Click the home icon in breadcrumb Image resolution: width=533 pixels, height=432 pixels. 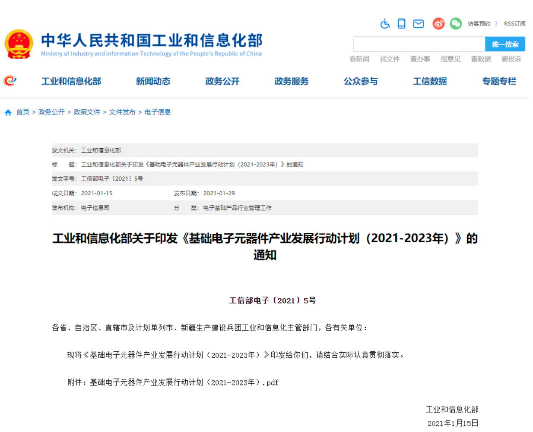pos(8,113)
